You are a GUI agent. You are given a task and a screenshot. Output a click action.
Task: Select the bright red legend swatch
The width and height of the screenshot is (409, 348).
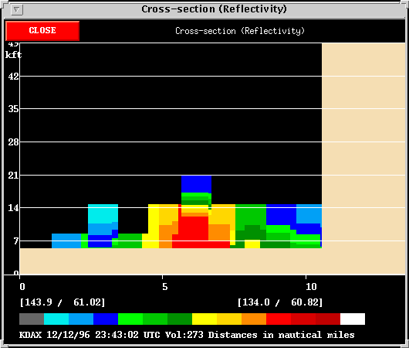tap(279, 319)
